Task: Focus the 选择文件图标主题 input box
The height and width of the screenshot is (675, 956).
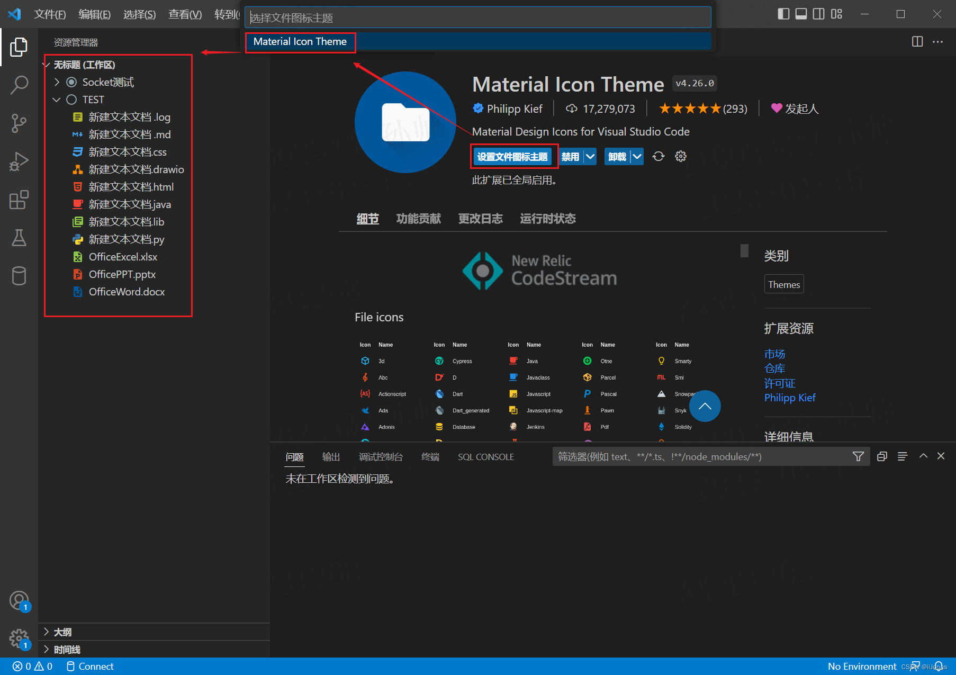Action: 478,17
